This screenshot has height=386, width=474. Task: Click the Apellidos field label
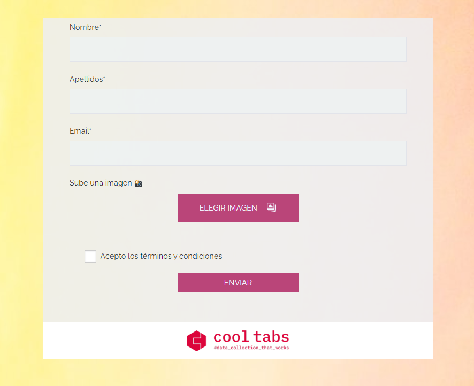coord(86,79)
